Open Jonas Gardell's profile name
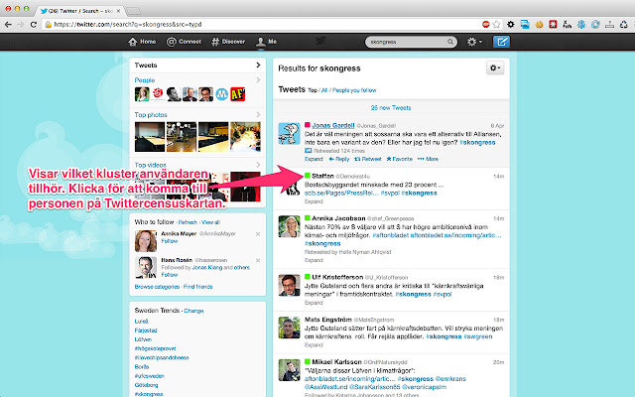Viewport: 635px width, 397px height. click(x=333, y=125)
